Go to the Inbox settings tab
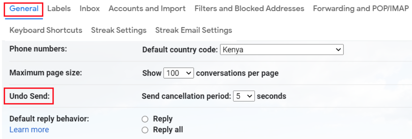Screen dimensions: 412x139 point(89,9)
